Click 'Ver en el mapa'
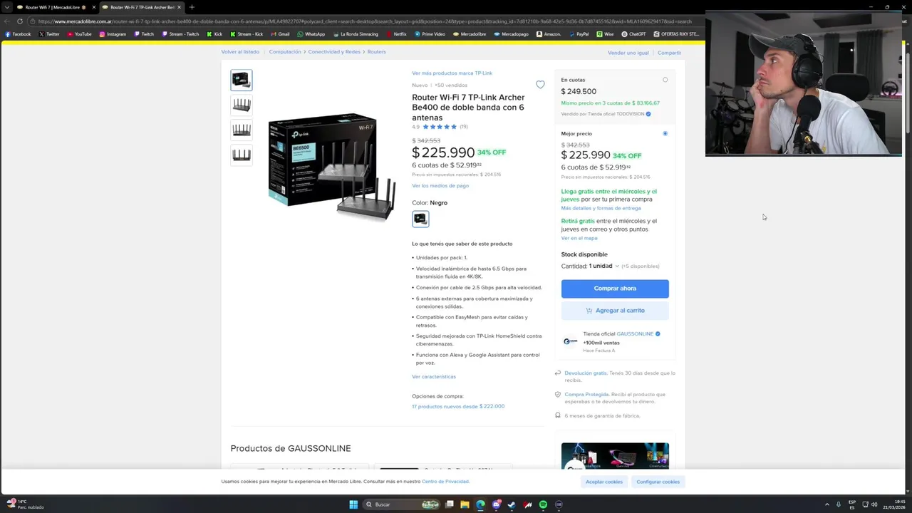The width and height of the screenshot is (912, 513). click(579, 238)
